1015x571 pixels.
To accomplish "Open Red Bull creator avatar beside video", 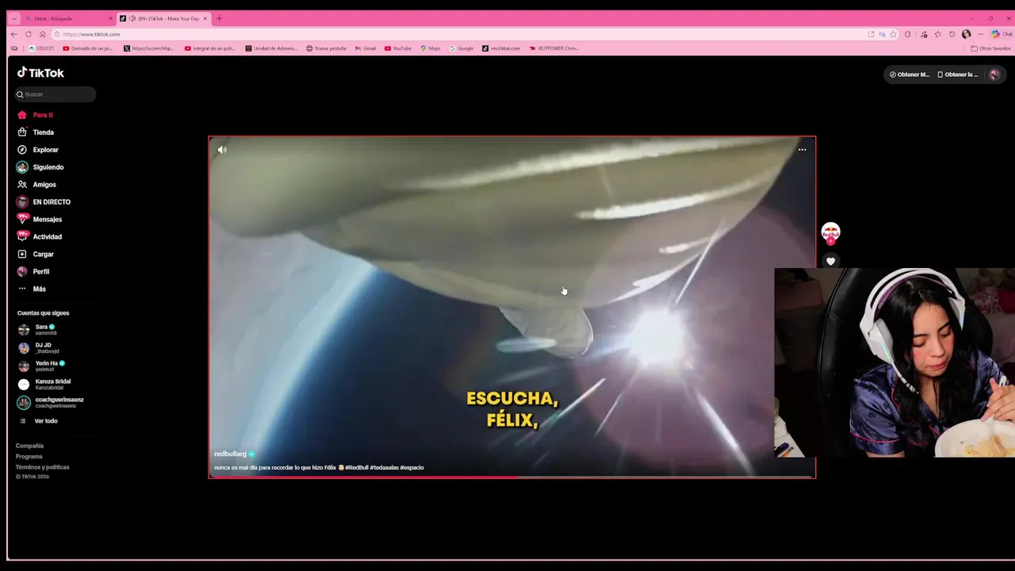I will tap(830, 232).
